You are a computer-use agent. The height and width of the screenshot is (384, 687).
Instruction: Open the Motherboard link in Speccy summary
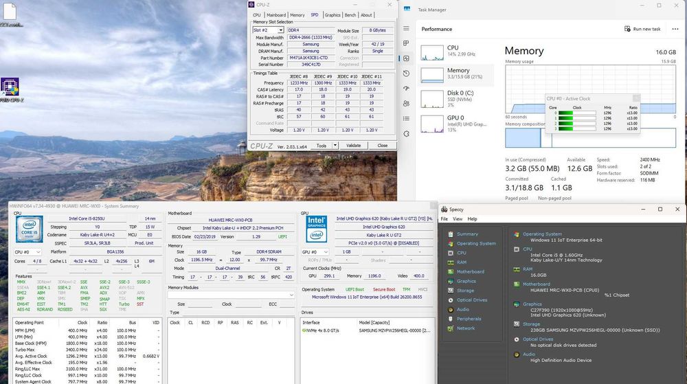537,284
